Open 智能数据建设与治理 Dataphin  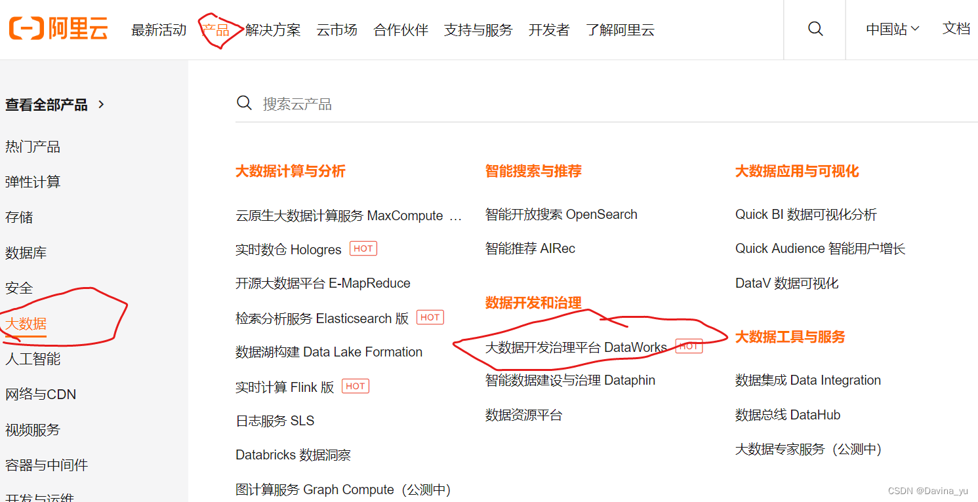pyautogui.click(x=570, y=380)
